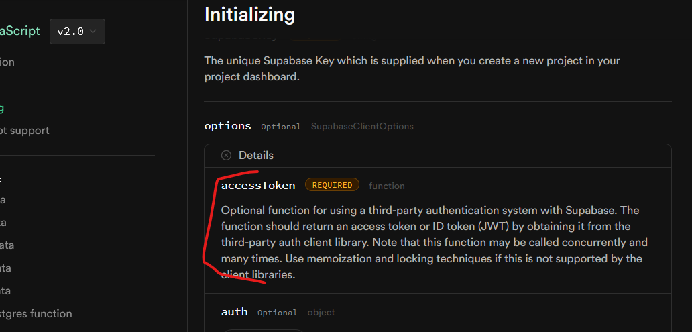Click the Optional tag beside options
This screenshot has height=332, width=692.
pyautogui.click(x=280, y=127)
